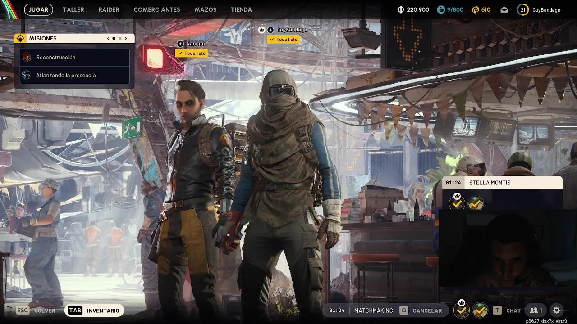The height and width of the screenshot is (324, 577).
Task: Click the second ready checkmark in bottom bar
Action: (x=480, y=310)
